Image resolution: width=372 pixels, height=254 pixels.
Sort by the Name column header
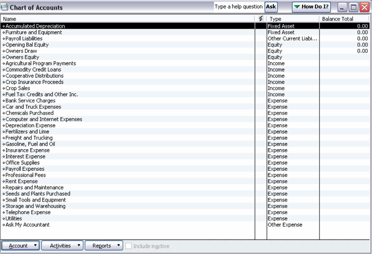tap(127, 19)
